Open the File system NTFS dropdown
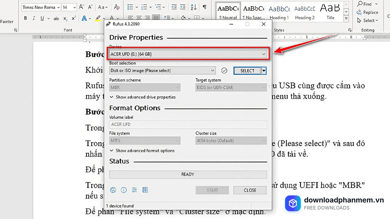 click(x=145, y=141)
